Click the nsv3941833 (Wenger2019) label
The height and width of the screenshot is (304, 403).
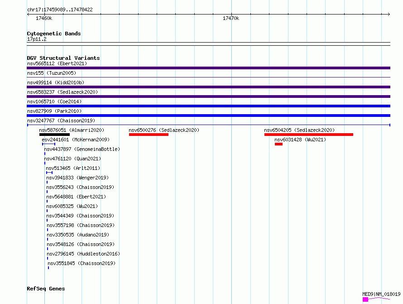tap(77, 178)
